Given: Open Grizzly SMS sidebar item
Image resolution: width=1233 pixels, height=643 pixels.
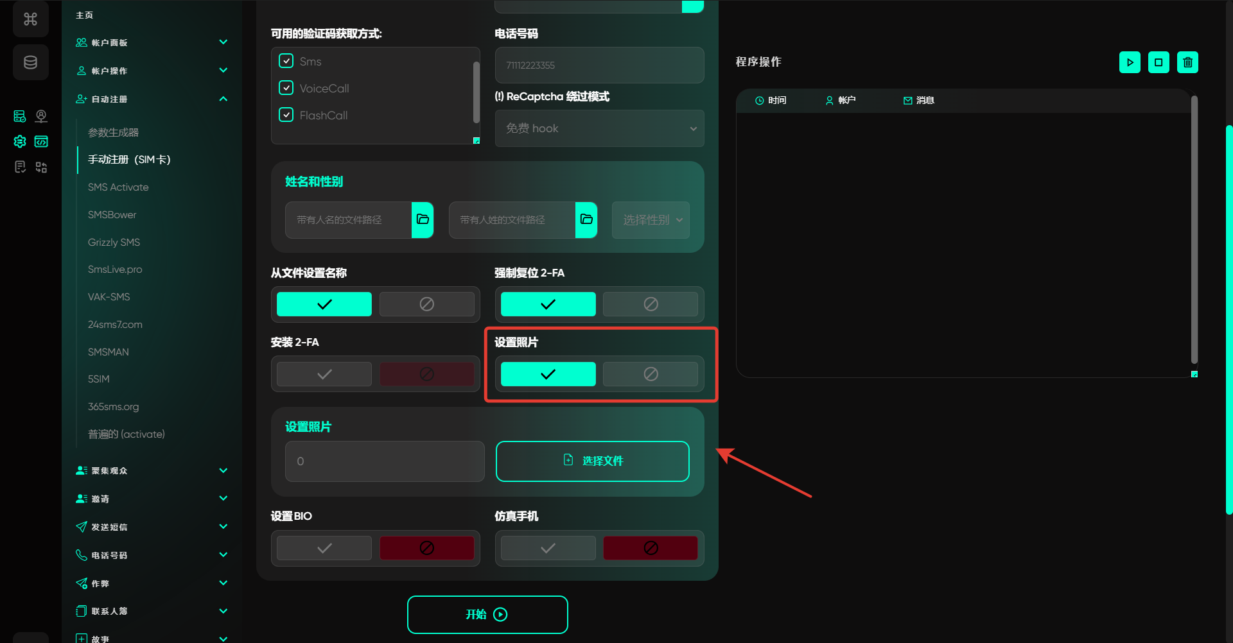Looking at the screenshot, I should click(114, 242).
